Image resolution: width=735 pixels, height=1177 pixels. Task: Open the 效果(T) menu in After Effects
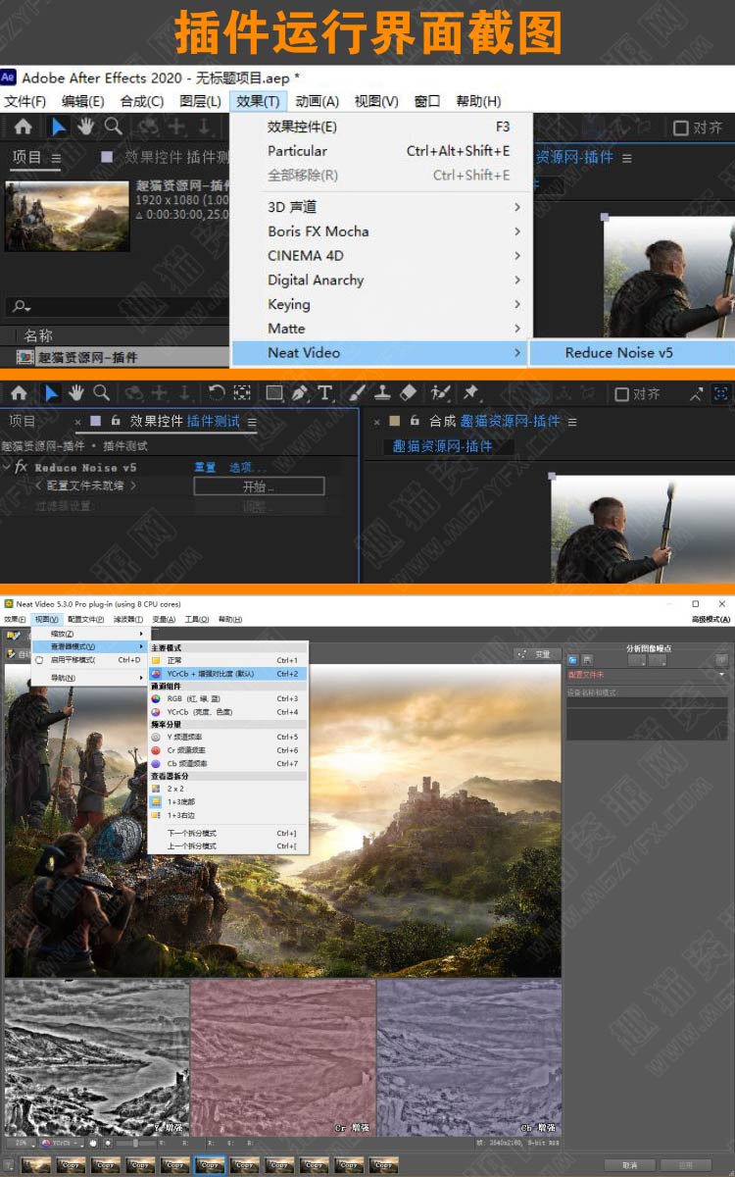coord(258,101)
